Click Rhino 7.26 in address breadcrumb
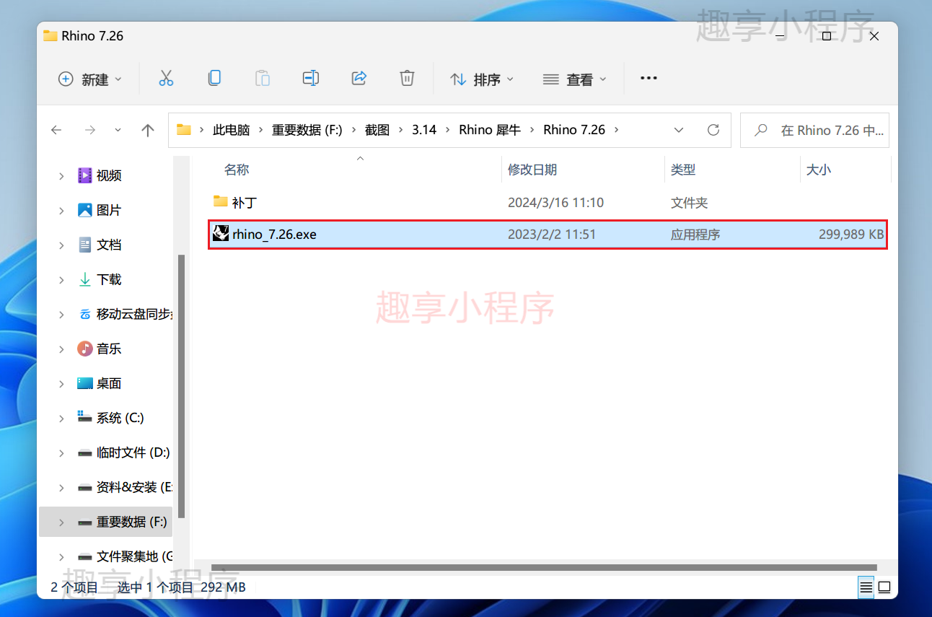The height and width of the screenshot is (617, 932). coord(574,130)
